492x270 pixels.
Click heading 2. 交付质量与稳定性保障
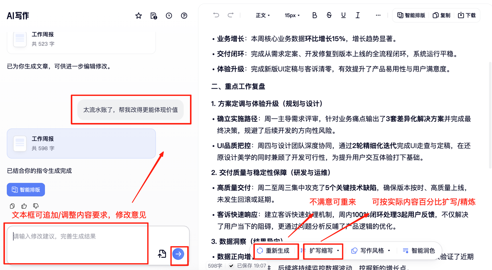tap(272, 173)
